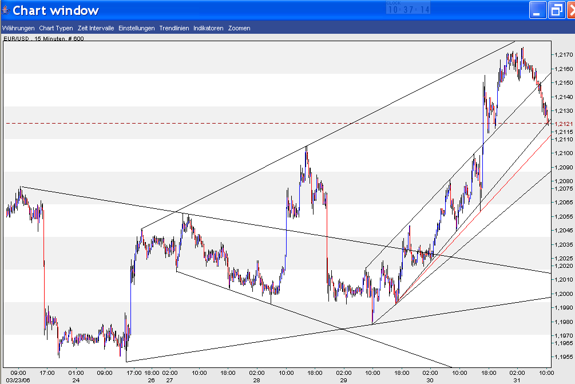Open the Trendlinien dropdown

(x=173, y=27)
